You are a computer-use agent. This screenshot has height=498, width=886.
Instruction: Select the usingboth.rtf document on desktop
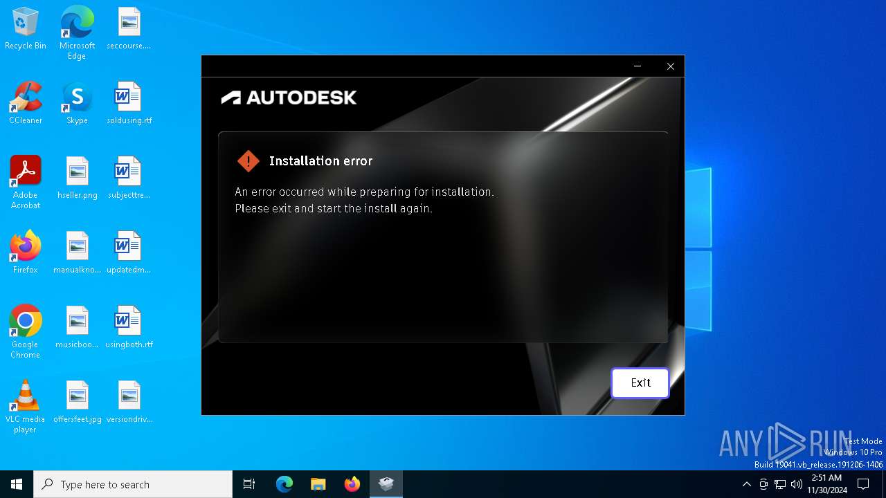click(x=129, y=327)
